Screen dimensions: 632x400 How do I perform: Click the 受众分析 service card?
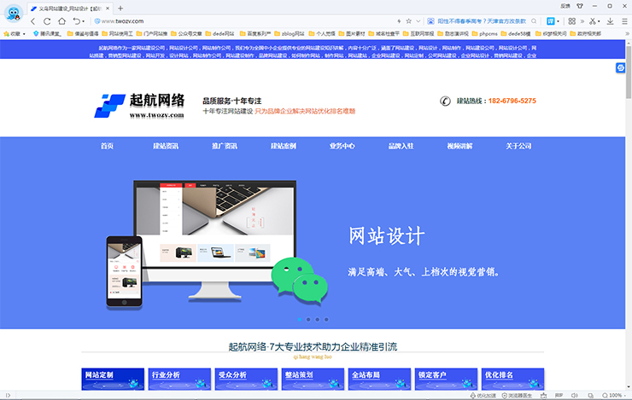[246, 379]
